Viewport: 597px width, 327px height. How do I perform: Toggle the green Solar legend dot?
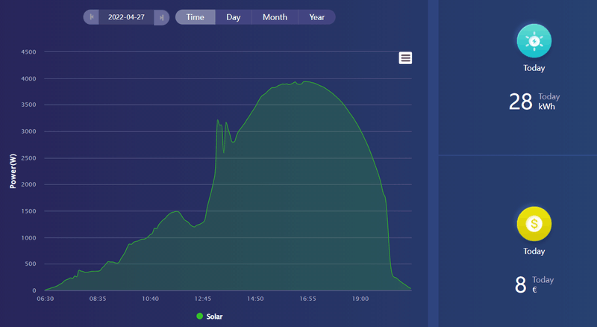(x=199, y=316)
